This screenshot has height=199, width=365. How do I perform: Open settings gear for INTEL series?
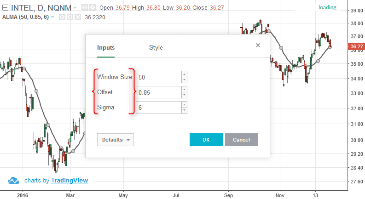93,8
